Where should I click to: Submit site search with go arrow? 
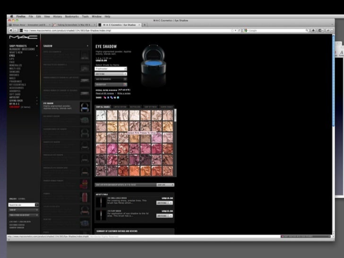click(37, 205)
